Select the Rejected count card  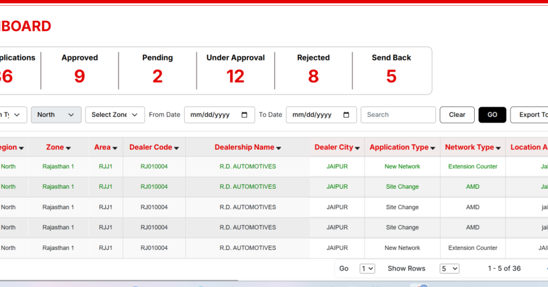click(x=314, y=70)
